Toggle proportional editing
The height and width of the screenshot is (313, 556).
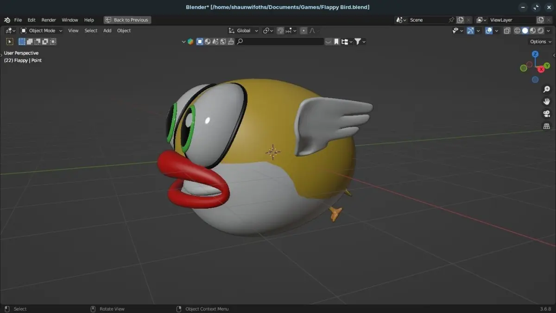(x=303, y=31)
